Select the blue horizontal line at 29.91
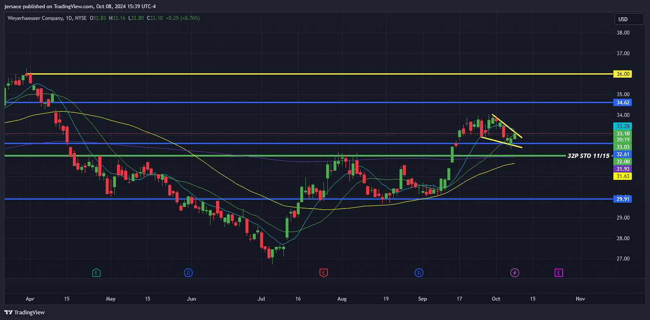650x320 pixels. pyautogui.click(x=308, y=199)
